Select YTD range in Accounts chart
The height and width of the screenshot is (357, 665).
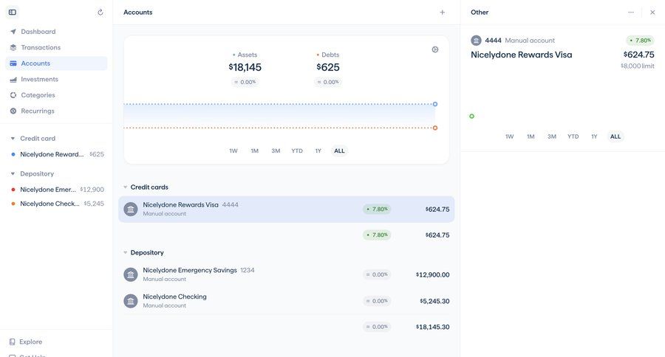point(297,150)
